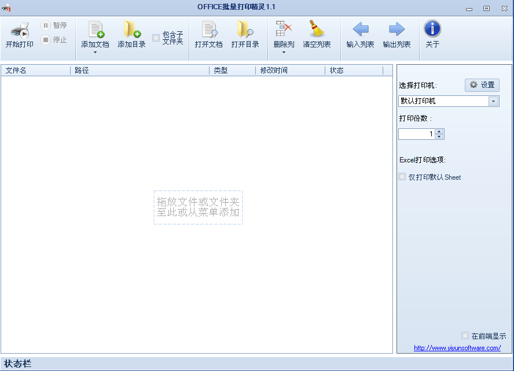Viewport: 514px width, 371px height.
Task: Click the 添加目录 add folder icon
Action: click(131, 30)
